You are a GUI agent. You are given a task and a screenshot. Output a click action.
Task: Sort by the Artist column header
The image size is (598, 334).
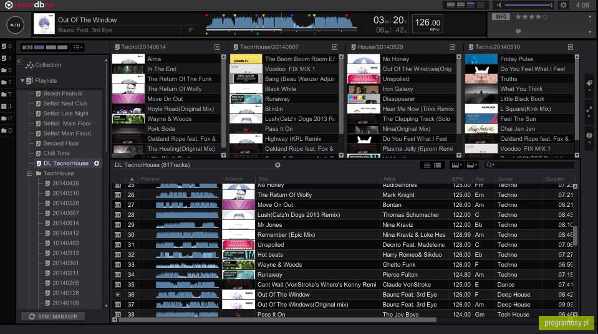pyautogui.click(x=389, y=179)
